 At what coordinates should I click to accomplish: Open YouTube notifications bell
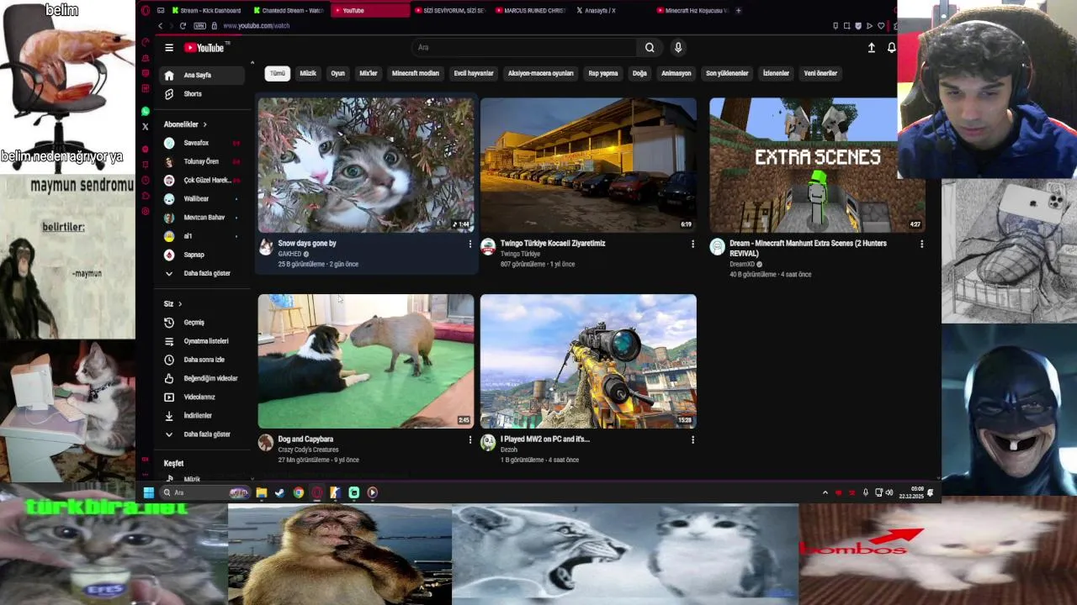(892, 48)
